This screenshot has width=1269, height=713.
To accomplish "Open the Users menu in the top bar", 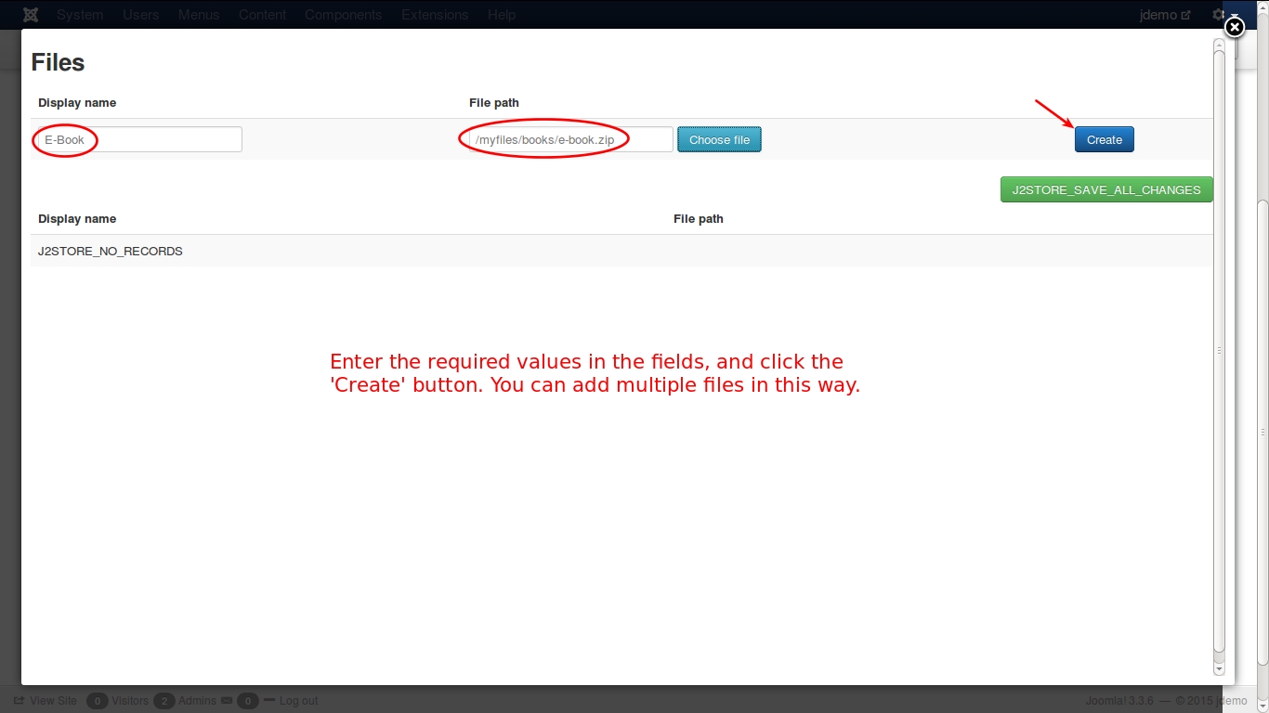I will tap(141, 15).
